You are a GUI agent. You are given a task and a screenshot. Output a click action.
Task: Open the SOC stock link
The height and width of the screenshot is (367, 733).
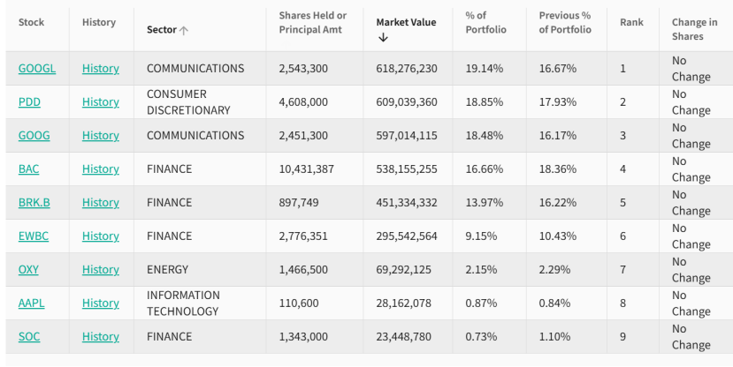click(x=28, y=337)
